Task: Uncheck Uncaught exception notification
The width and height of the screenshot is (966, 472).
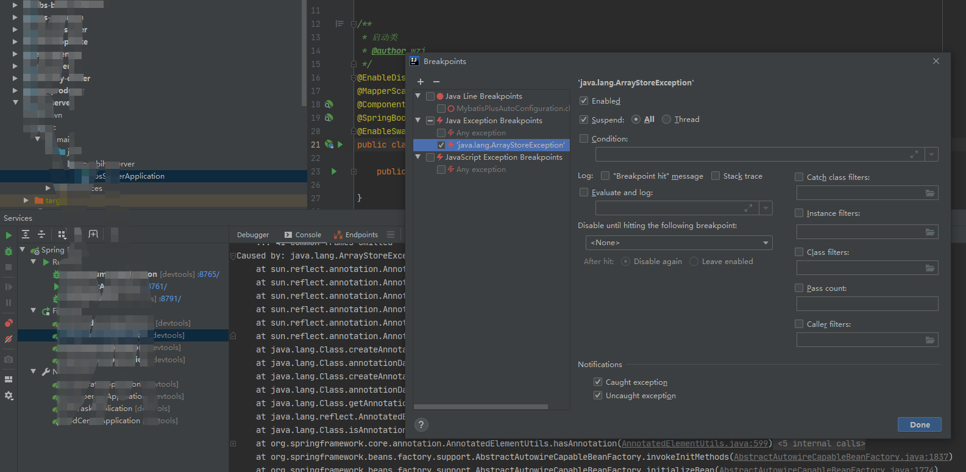Action: [x=598, y=395]
